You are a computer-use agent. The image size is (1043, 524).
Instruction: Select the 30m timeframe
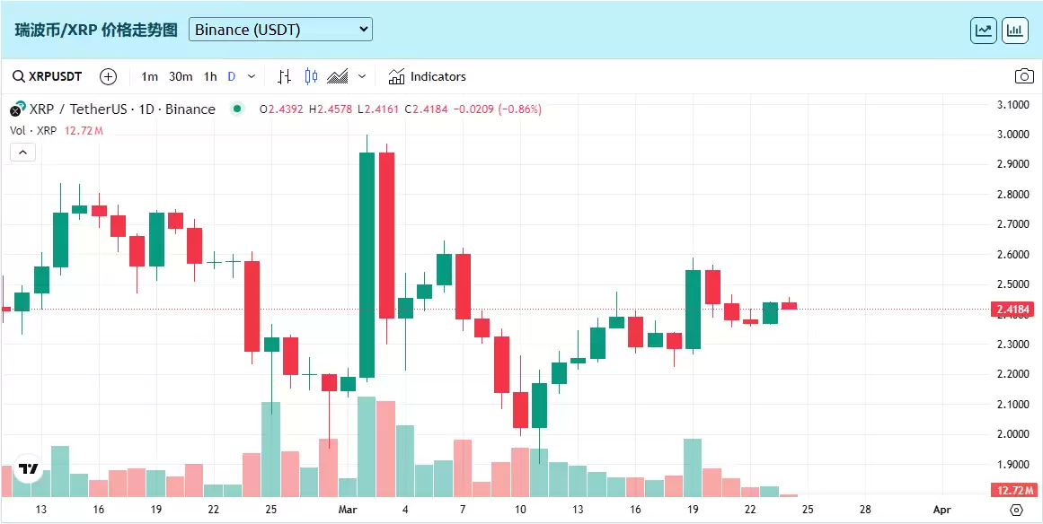pos(181,76)
